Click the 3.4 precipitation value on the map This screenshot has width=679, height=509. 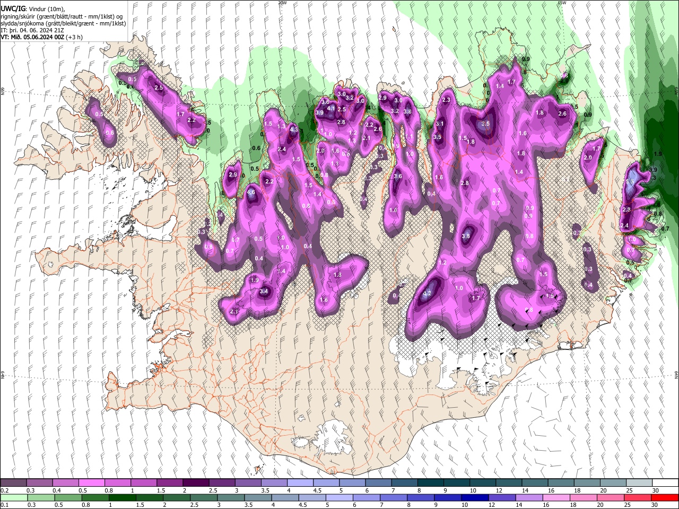pyautogui.click(x=264, y=291)
